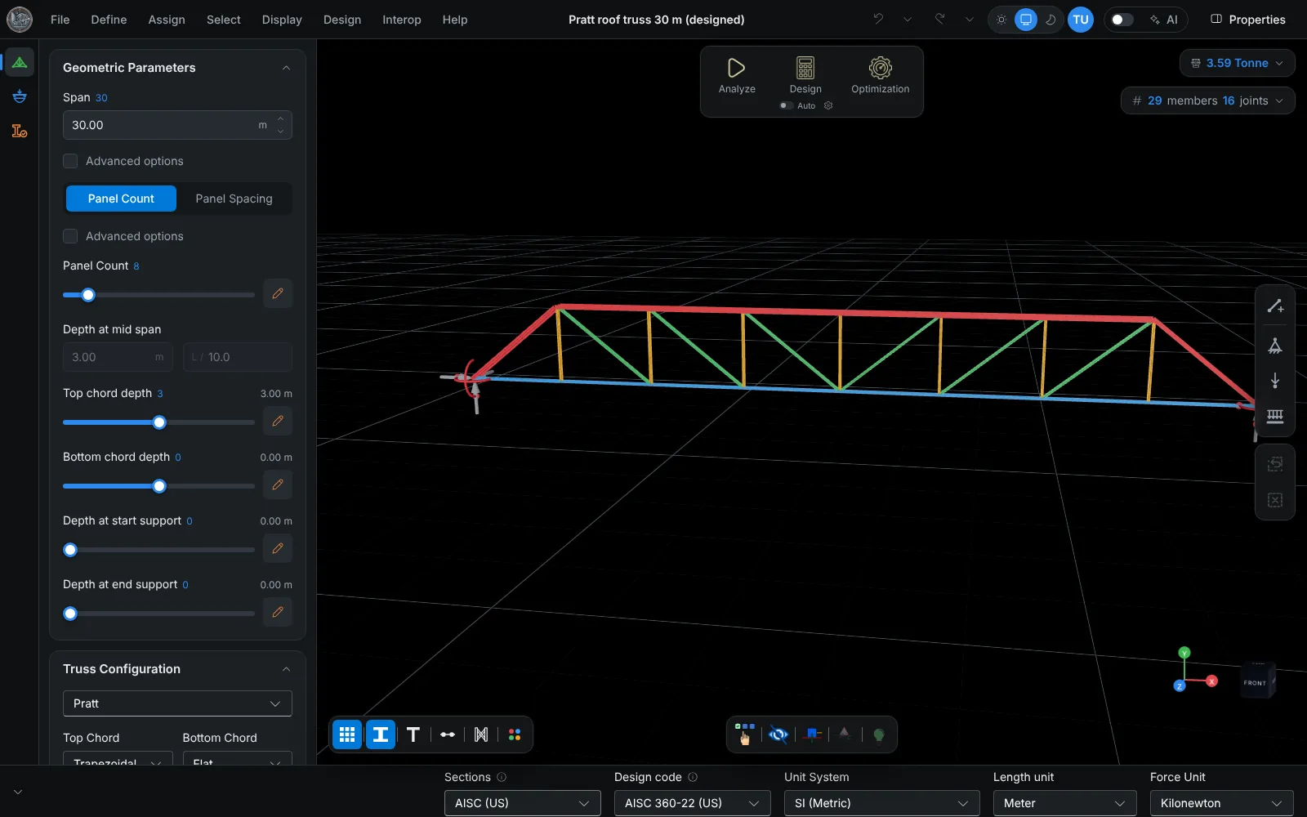
Task: Open the Properties panel
Action: click(x=1247, y=20)
